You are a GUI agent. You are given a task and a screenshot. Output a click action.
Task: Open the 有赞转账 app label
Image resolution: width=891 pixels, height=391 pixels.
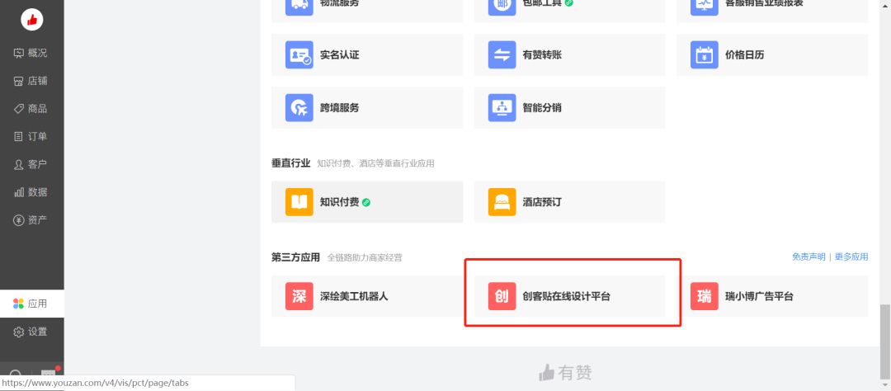[542, 55]
